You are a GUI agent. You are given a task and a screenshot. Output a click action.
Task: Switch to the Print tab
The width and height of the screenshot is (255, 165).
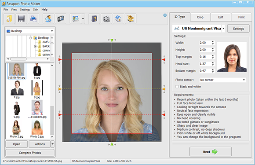(x=241, y=17)
